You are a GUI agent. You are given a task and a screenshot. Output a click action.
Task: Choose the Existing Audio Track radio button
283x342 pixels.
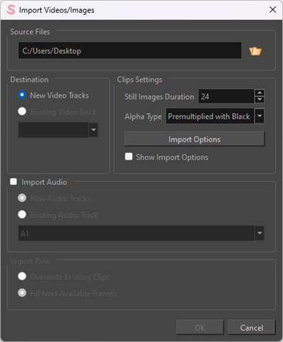pos(22,214)
